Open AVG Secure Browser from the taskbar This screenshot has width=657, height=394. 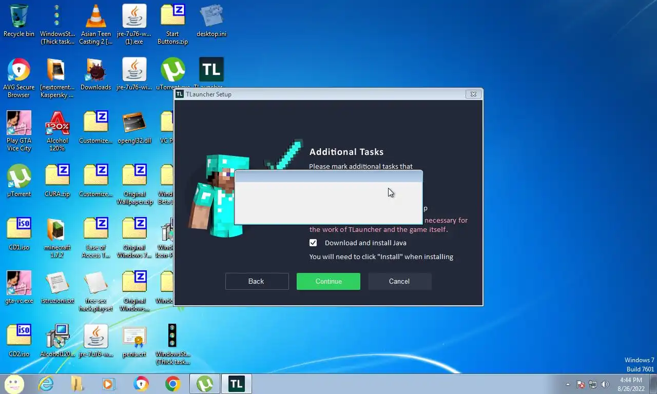[x=141, y=384]
